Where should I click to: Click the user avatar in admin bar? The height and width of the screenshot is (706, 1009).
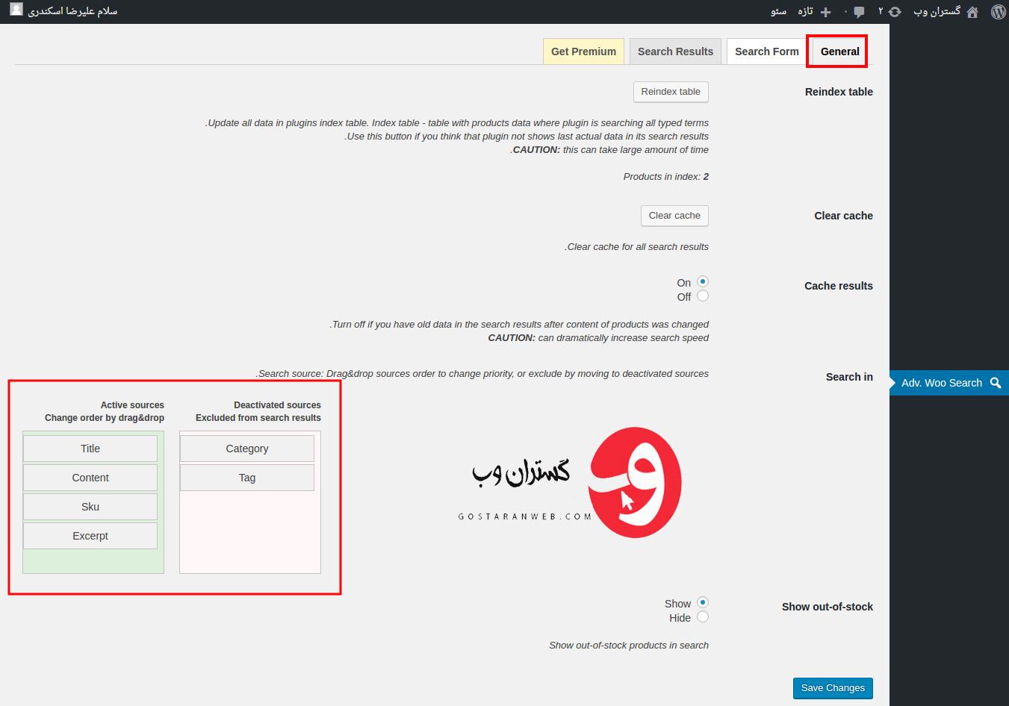pos(16,10)
